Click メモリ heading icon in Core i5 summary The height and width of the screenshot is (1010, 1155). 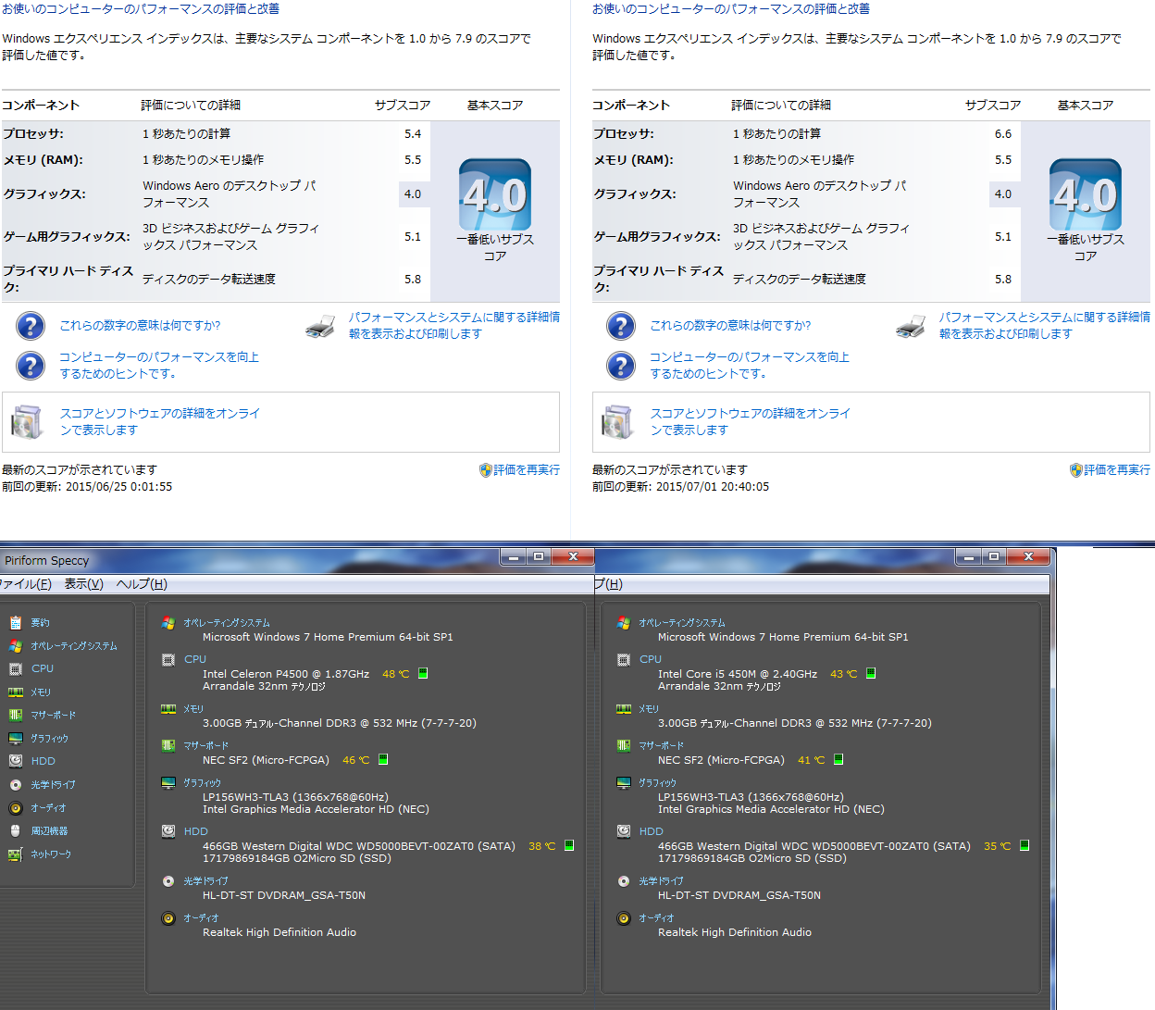(x=624, y=708)
